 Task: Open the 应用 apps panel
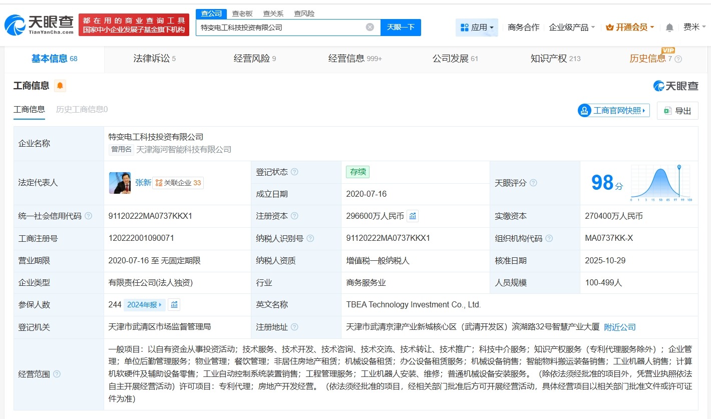click(477, 28)
